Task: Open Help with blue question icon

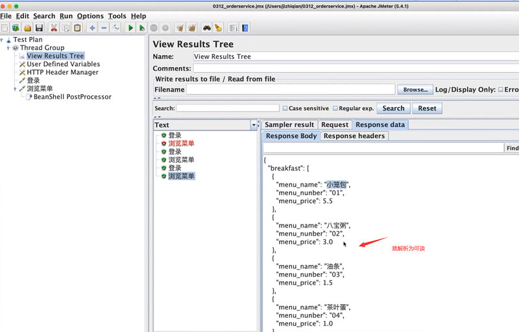Action: 245,28
